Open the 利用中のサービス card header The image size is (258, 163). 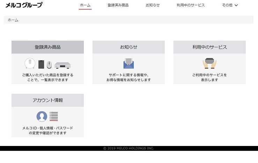click(x=209, y=47)
